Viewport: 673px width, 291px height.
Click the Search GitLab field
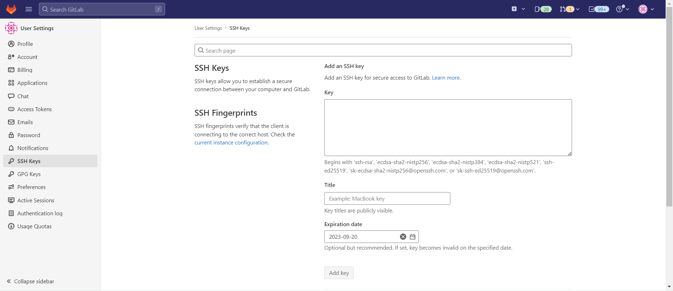pyautogui.click(x=102, y=9)
